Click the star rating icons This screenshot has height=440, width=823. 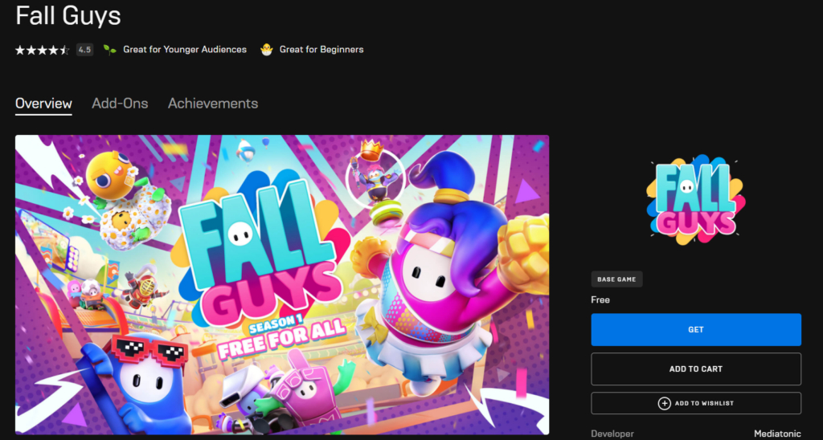pyautogui.click(x=43, y=50)
